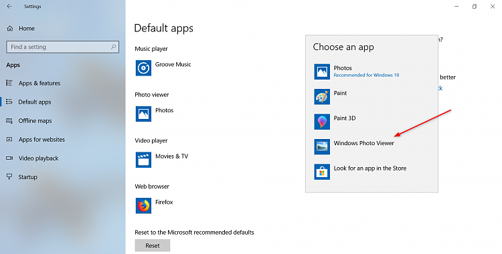Click the back arrow in Settings
This screenshot has height=254, width=502.
(9, 7)
